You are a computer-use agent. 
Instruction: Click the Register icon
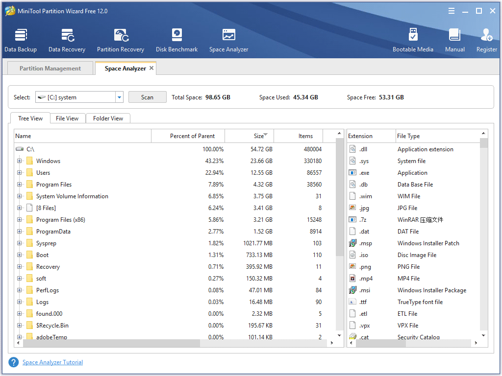(487, 35)
